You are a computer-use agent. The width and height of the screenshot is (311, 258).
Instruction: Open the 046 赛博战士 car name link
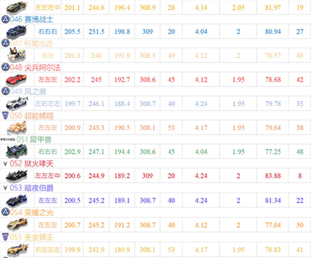32,19
